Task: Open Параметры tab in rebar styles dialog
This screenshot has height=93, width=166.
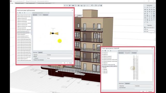Action: (x=121, y=83)
